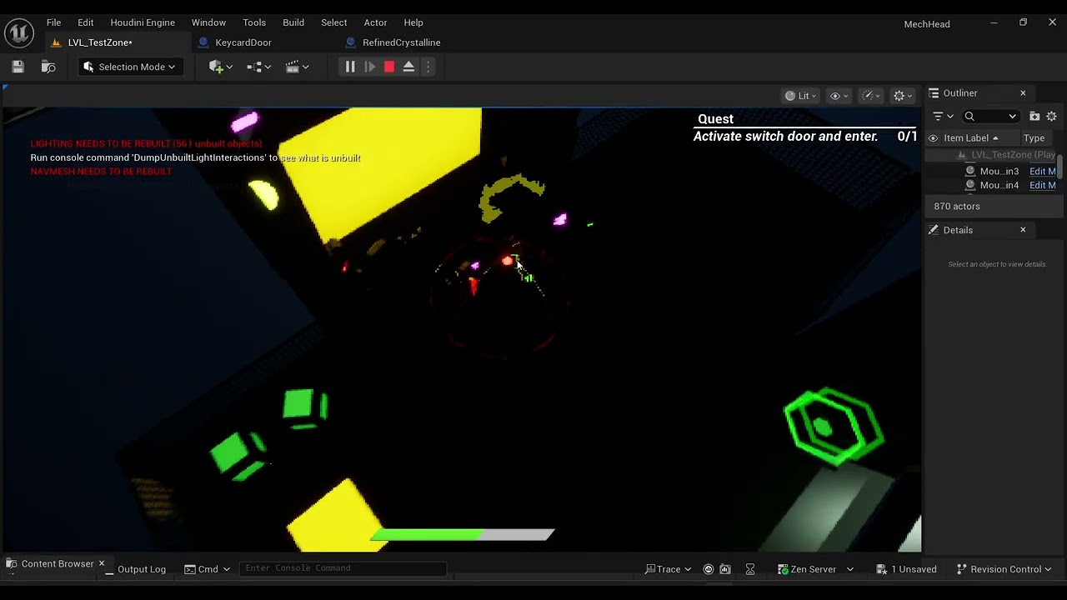Screen dimensions: 1067x600
Task: Close the Content Browser drawer tab
Action: tap(102, 564)
